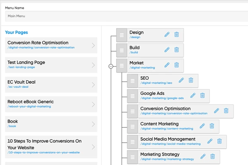Image resolution: width=248 pixels, height=165 pixels.
Task: Collapse the Market submenu tree
Action: [x=111, y=66]
